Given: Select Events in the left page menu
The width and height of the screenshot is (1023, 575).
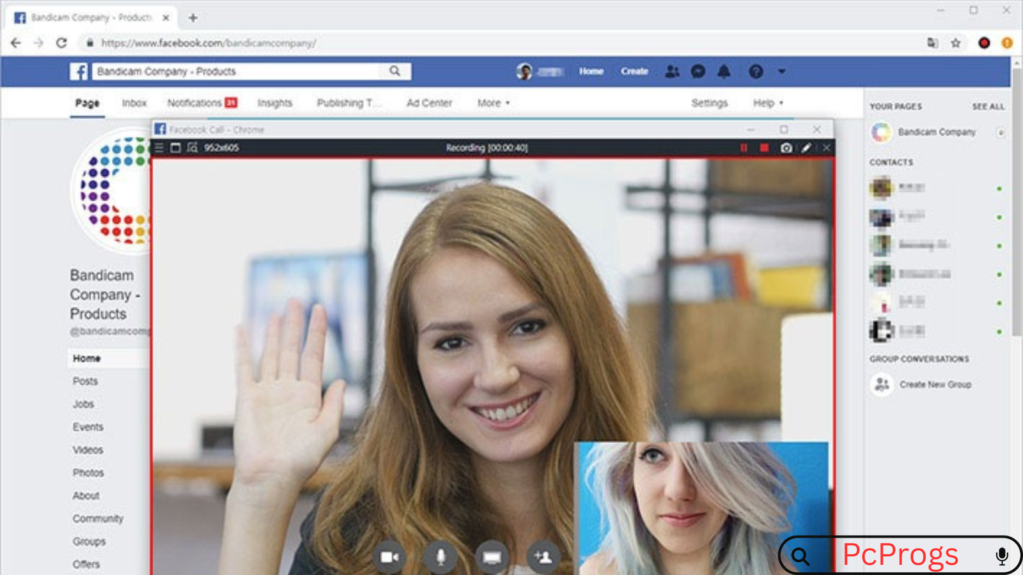Looking at the screenshot, I should pos(88,427).
